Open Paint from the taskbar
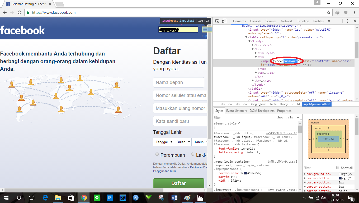The image size is (359, 203). pos(187,197)
